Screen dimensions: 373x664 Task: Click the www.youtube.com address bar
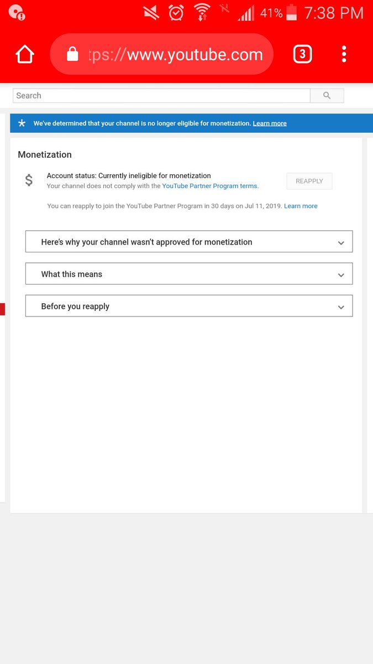(161, 54)
